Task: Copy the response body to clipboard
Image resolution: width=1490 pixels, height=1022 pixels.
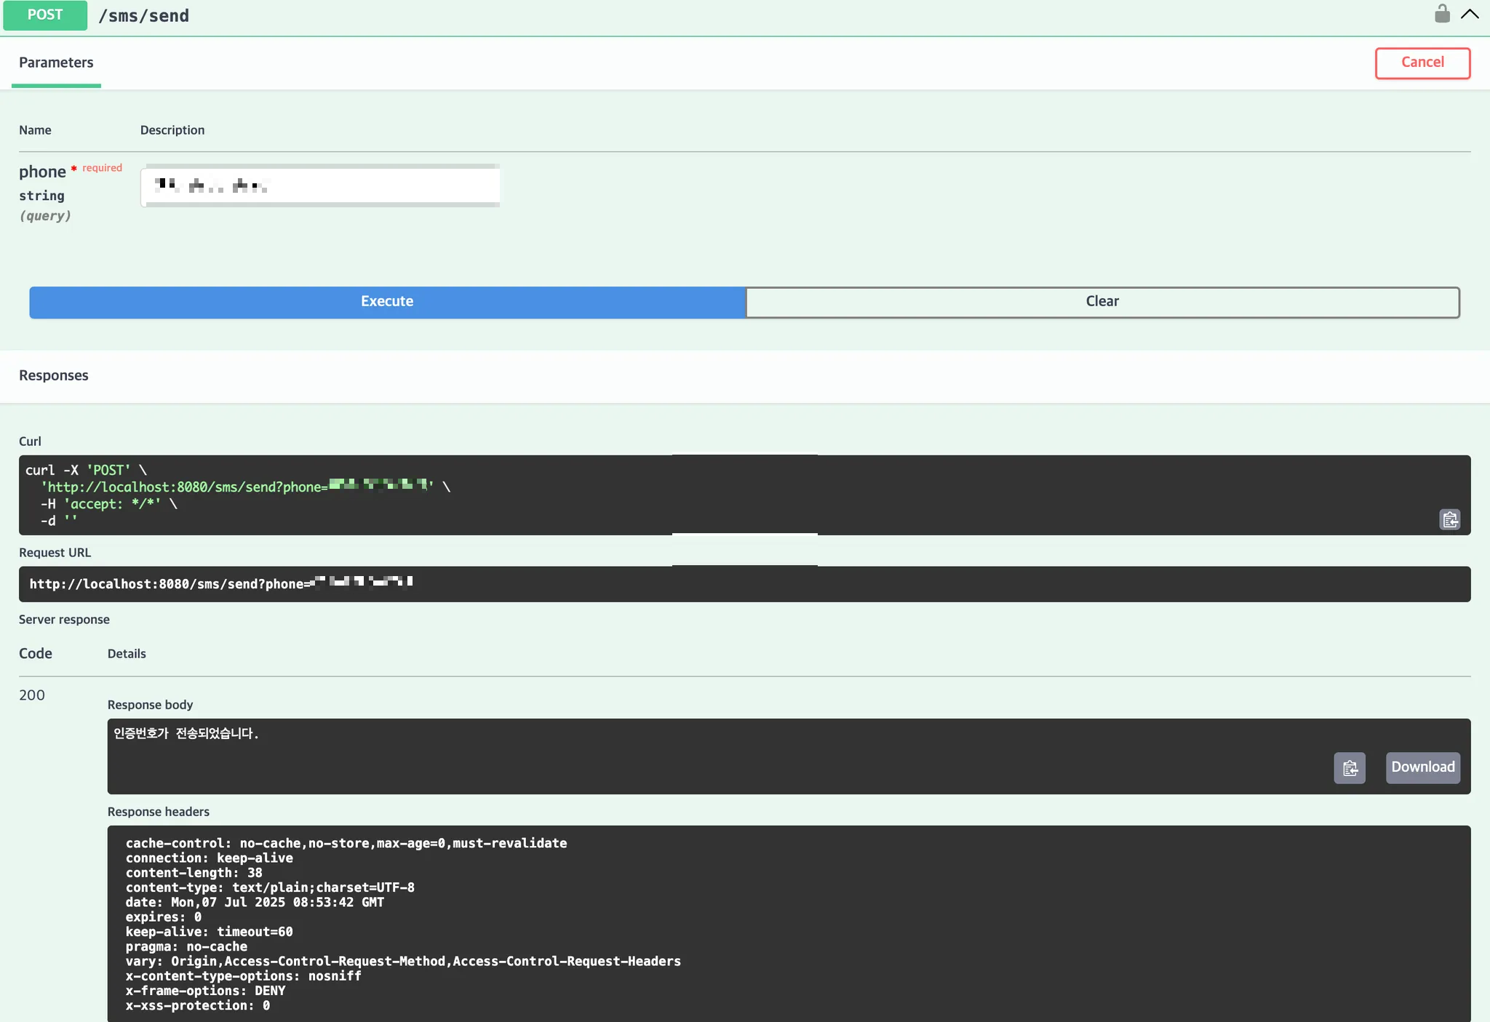Action: [1350, 767]
